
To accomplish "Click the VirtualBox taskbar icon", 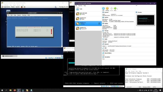I will (x=19, y=90).
